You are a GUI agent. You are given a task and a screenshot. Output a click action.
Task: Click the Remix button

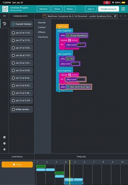click(70, 9)
